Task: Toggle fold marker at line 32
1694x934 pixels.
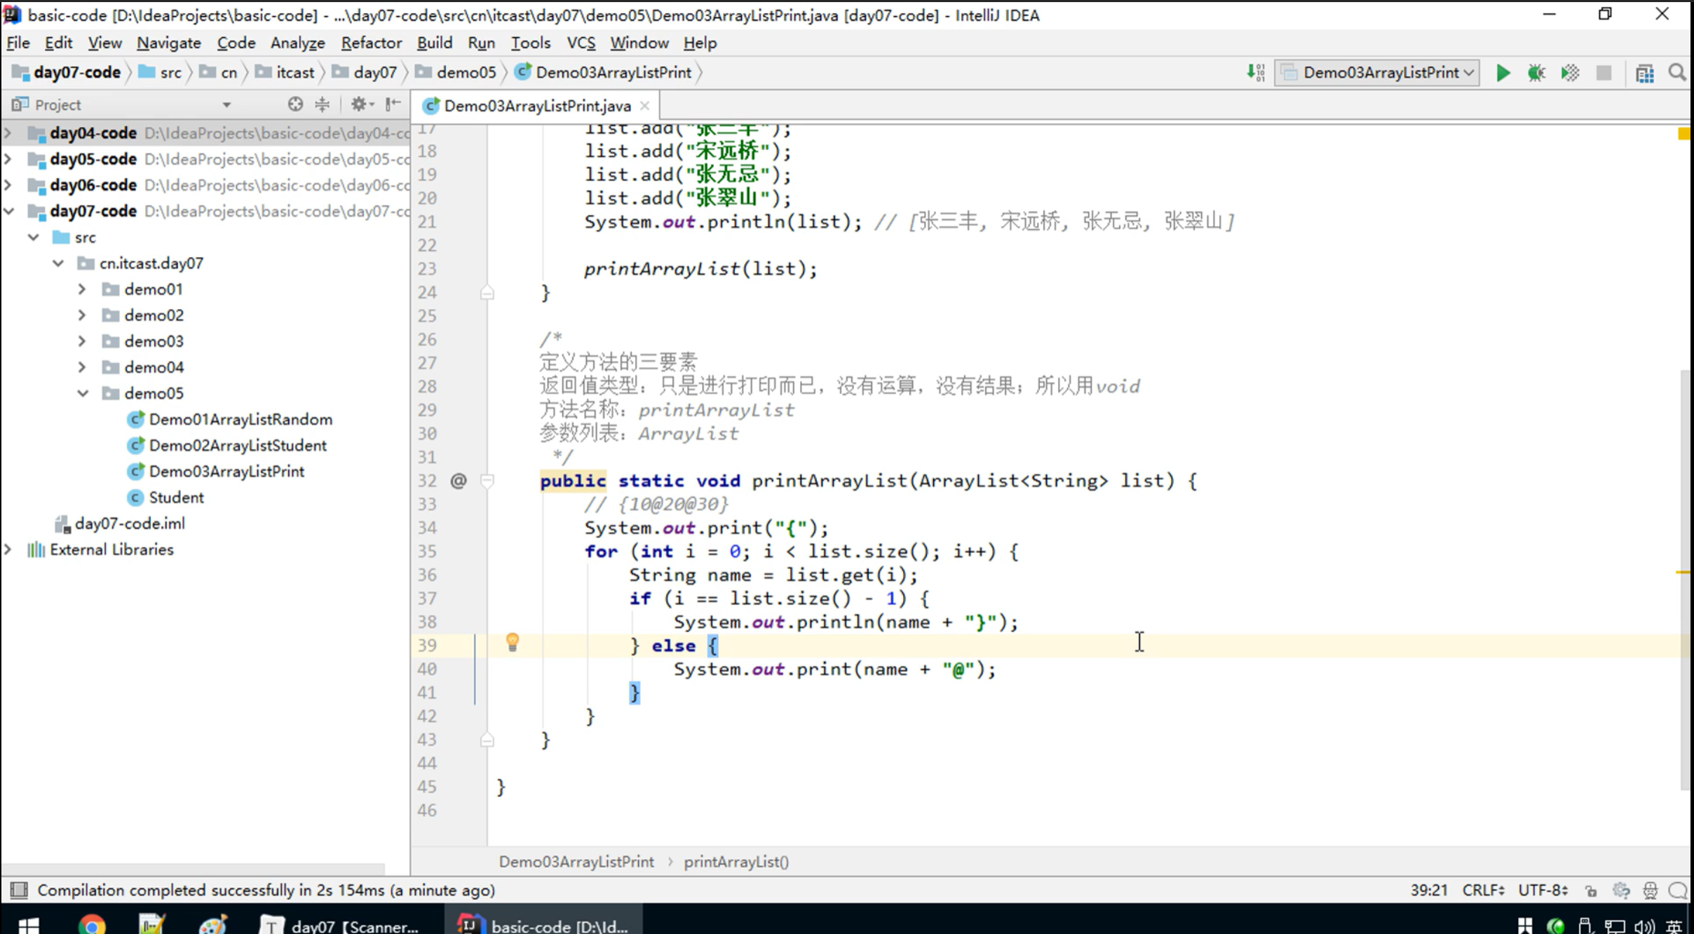Action: 487,481
